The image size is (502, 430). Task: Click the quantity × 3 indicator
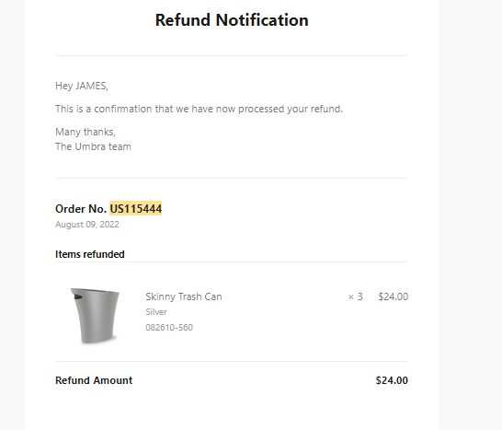pos(356,296)
